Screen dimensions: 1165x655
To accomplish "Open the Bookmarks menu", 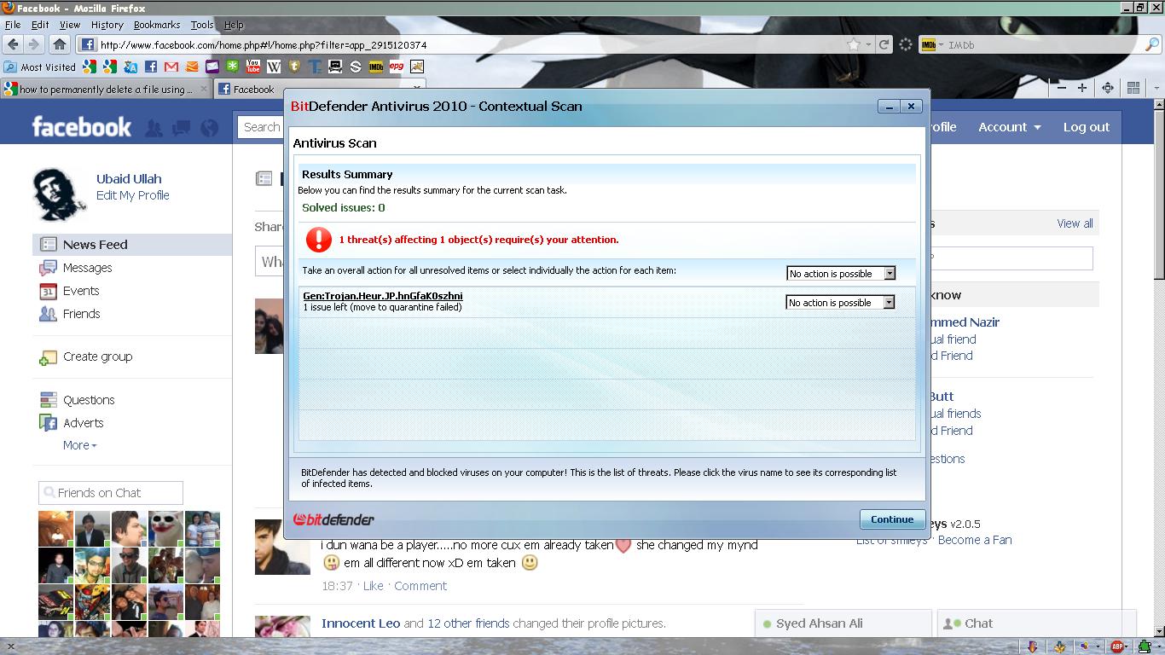I will (157, 25).
